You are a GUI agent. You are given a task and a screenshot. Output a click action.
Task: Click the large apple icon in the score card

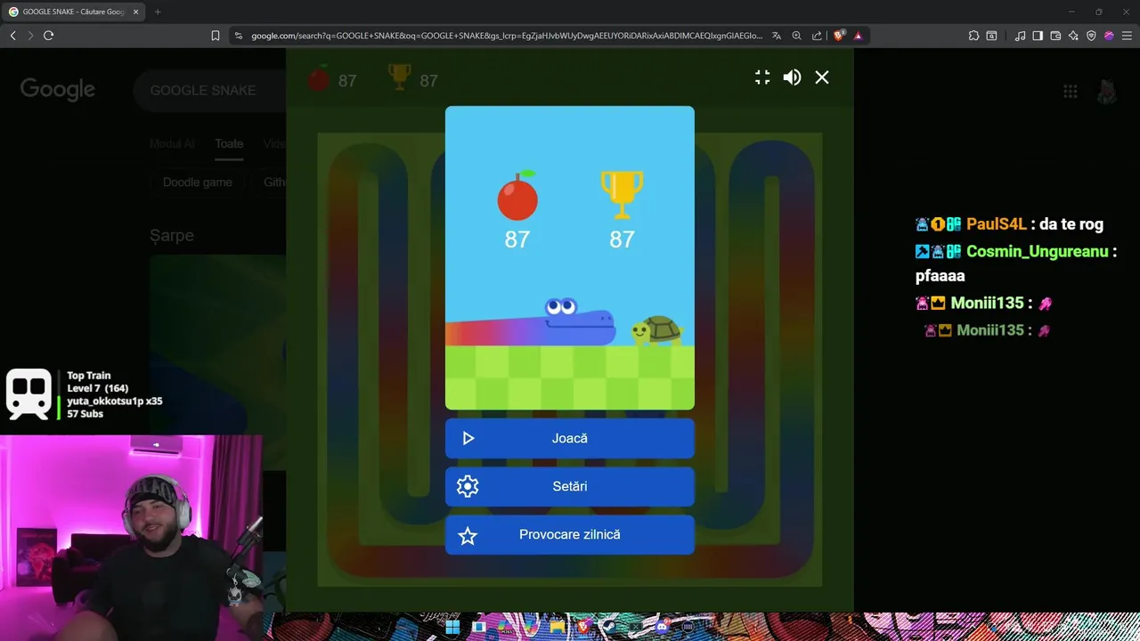pos(517,195)
